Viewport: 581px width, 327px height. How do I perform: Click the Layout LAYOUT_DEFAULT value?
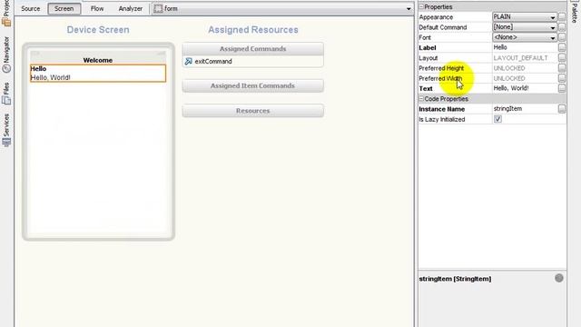[520, 58]
